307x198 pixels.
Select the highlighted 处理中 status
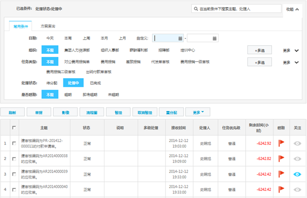(73, 83)
